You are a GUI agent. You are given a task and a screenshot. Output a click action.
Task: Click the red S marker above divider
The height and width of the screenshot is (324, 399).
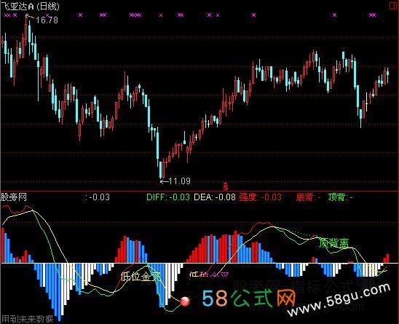point(226,186)
